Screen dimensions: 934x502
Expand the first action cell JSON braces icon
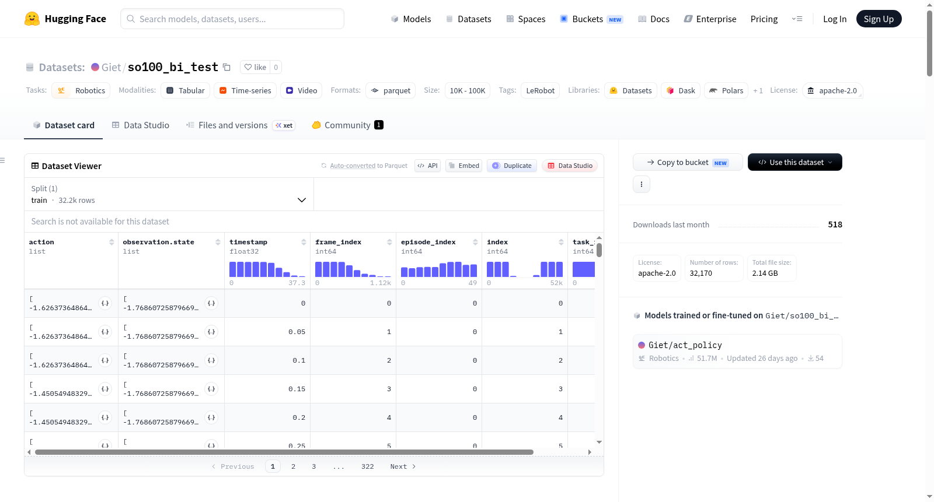105,303
